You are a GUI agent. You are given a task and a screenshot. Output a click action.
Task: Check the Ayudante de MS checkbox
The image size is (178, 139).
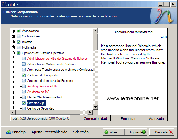(24, 92)
